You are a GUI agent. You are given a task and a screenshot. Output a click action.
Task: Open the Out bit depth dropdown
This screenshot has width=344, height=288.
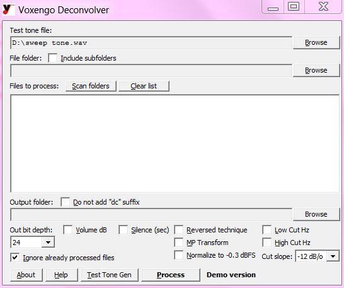click(x=48, y=243)
